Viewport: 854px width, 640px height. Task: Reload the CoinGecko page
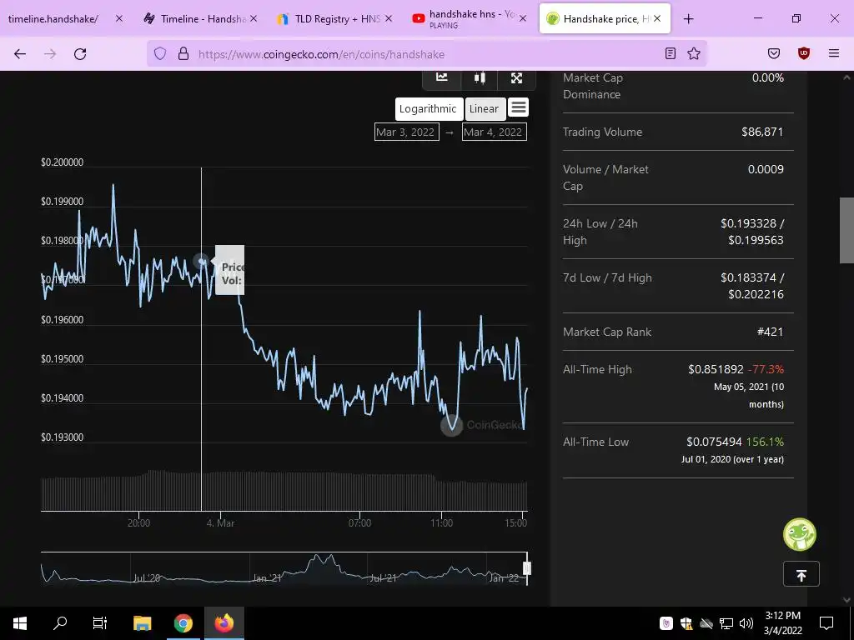pos(80,54)
